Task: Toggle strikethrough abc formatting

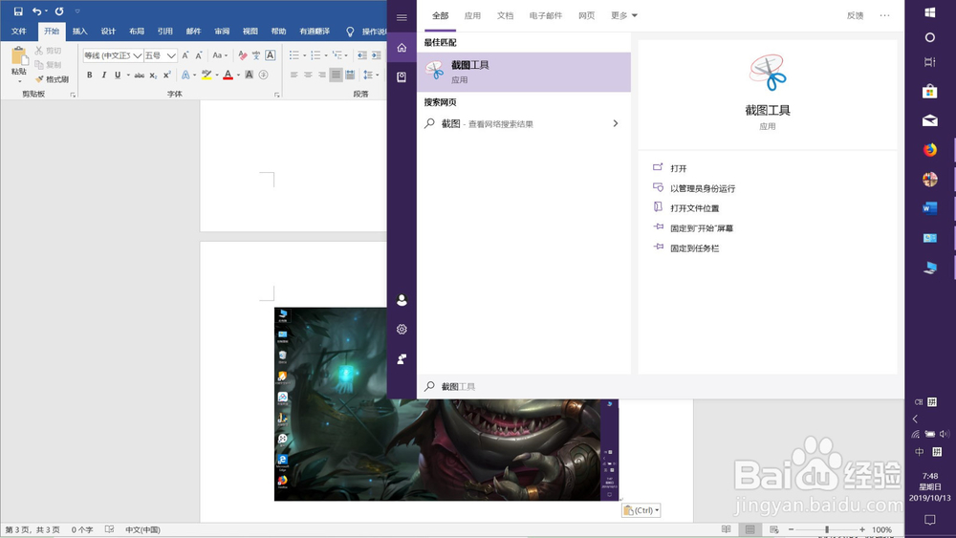Action: click(139, 75)
